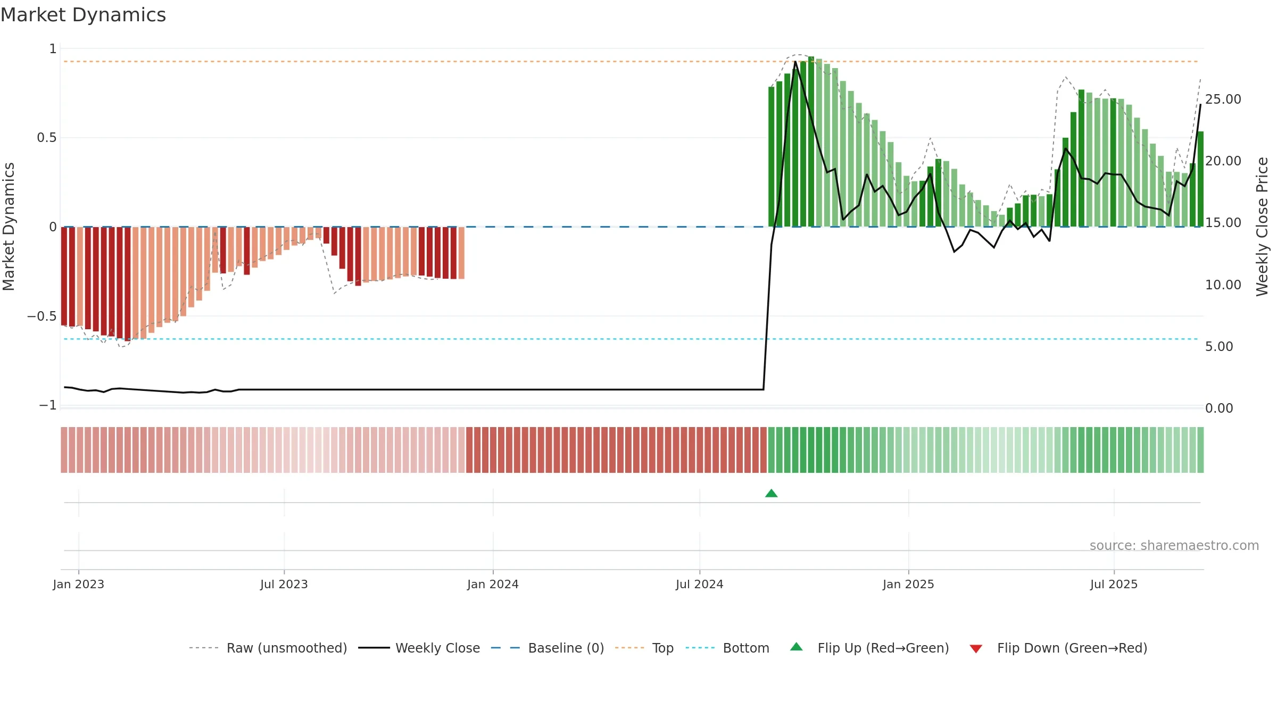
Task: Click the −0.5 left axis label
Action: pyautogui.click(x=42, y=316)
